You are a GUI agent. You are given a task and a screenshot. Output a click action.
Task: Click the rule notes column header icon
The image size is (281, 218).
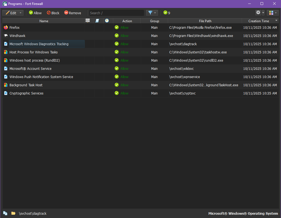97,21
